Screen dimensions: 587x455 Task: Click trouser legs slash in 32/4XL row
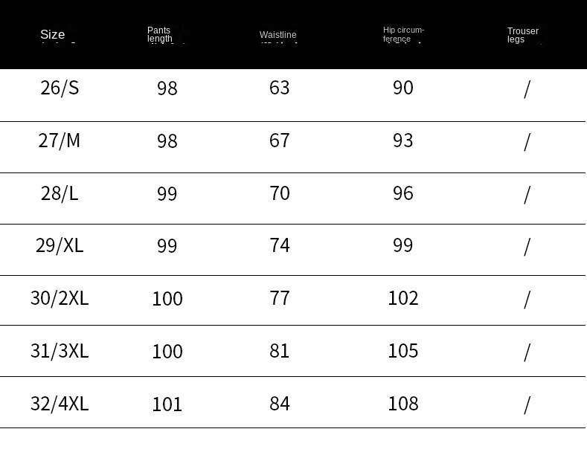527,404
